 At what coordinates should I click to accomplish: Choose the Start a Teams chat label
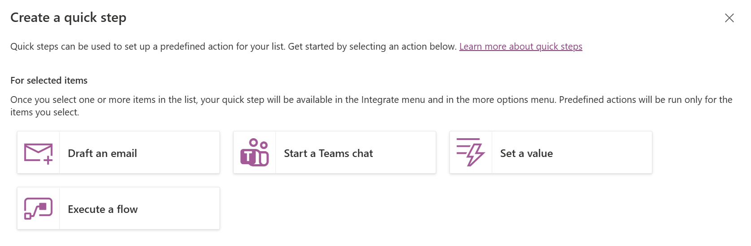click(x=328, y=153)
